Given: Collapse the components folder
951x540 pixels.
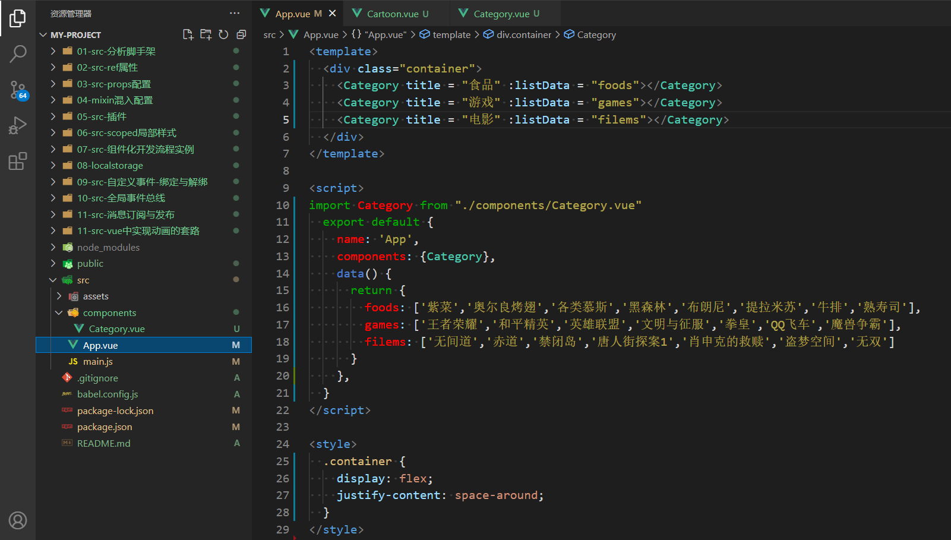Looking at the screenshot, I should 143,312.
